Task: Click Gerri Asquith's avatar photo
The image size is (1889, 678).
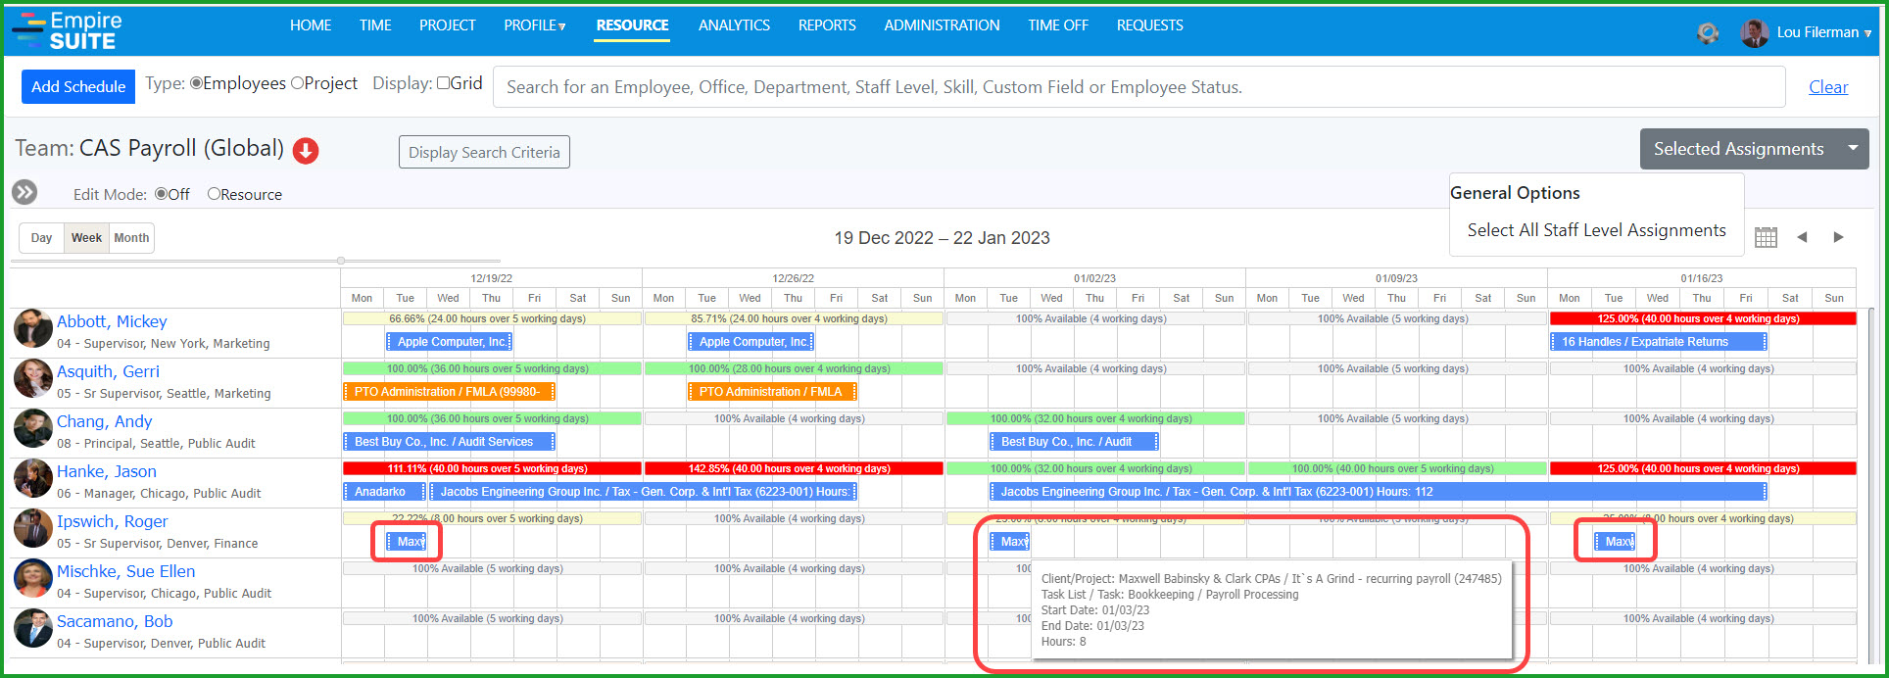Action: pyautogui.click(x=33, y=379)
